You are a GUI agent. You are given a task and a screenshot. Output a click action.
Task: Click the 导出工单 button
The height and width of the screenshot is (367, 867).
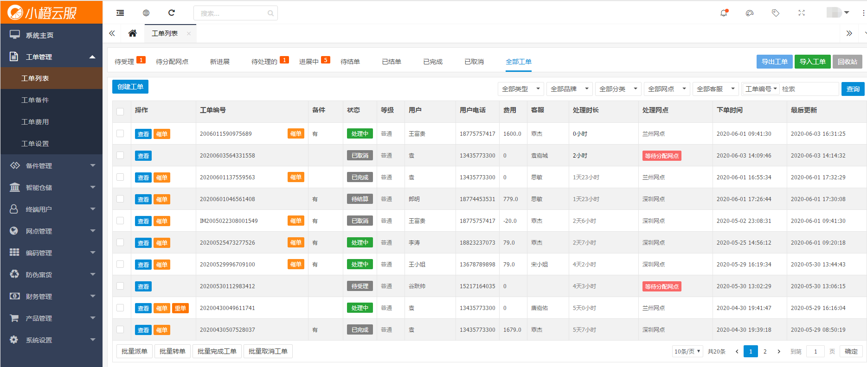pos(775,62)
